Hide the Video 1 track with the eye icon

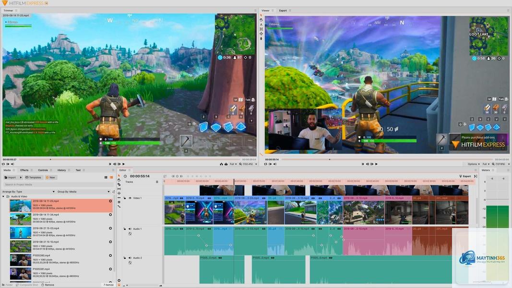[x=130, y=198]
